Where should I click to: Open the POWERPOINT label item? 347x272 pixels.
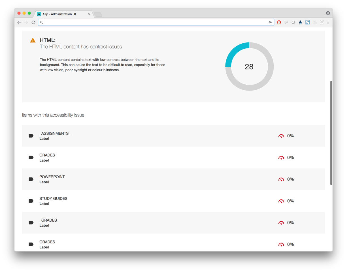pyautogui.click(x=52, y=177)
